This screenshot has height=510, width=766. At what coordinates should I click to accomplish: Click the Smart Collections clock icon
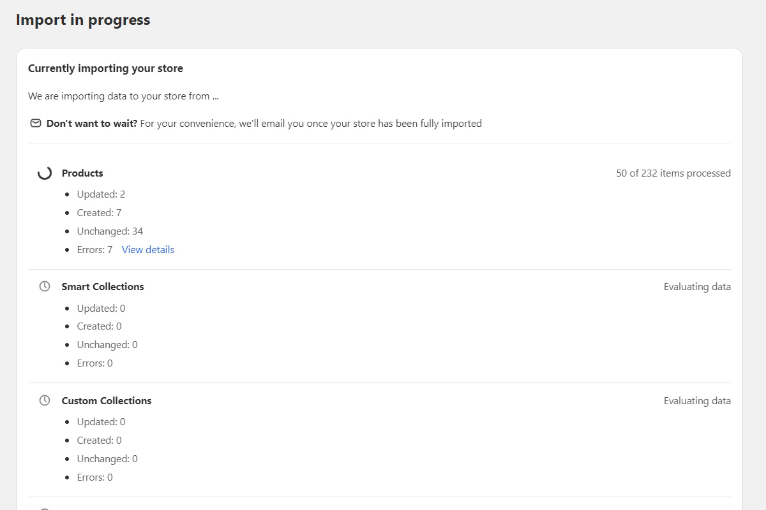tap(45, 287)
